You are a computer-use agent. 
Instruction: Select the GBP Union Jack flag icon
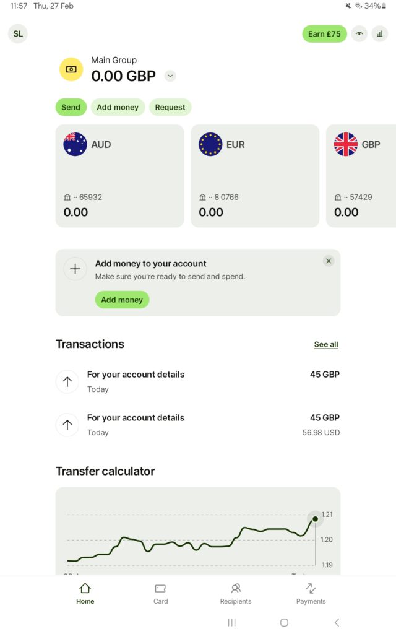pyautogui.click(x=346, y=144)
